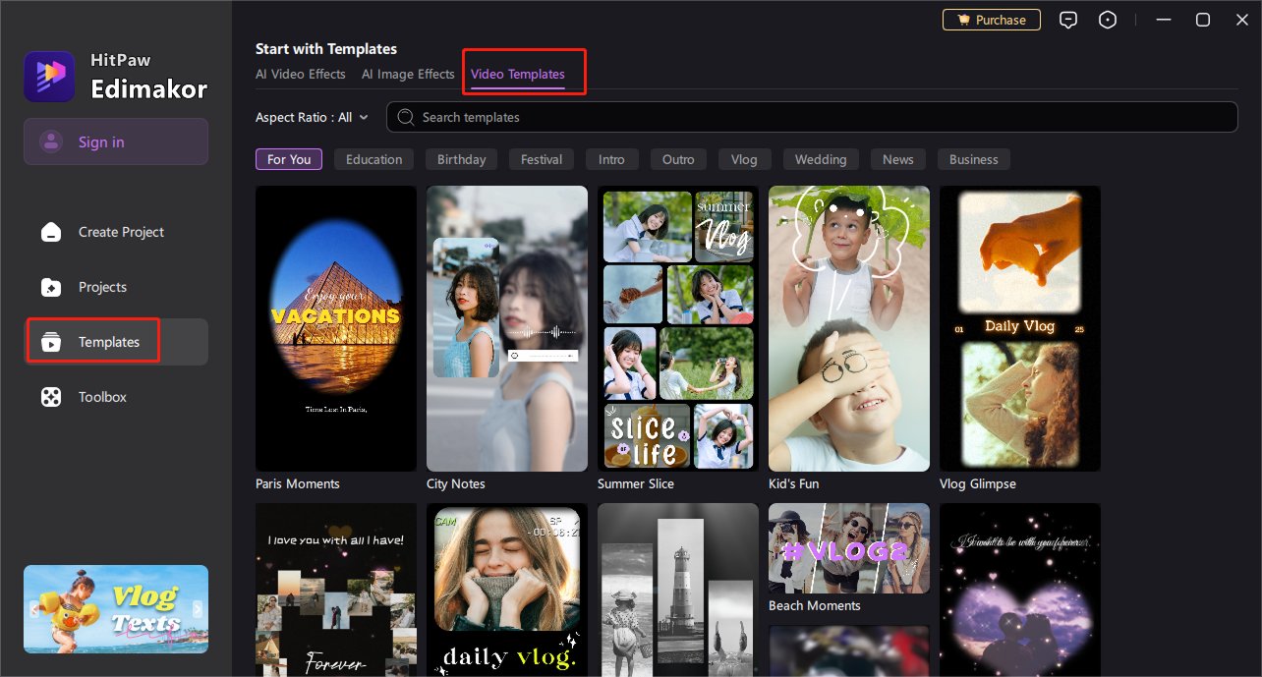Click the Templates sidebar icon
The width and height of the screenshot is (1262, 677).
point(51,343)
